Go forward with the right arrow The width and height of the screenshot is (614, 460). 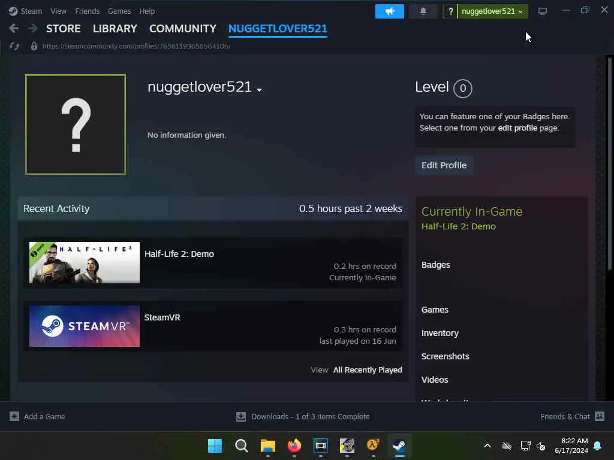click(33, 28)
